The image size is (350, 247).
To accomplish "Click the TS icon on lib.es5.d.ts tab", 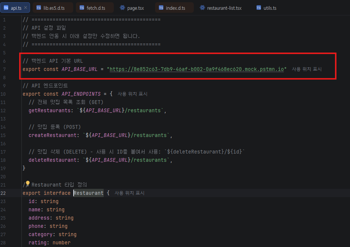I will 39,8.
